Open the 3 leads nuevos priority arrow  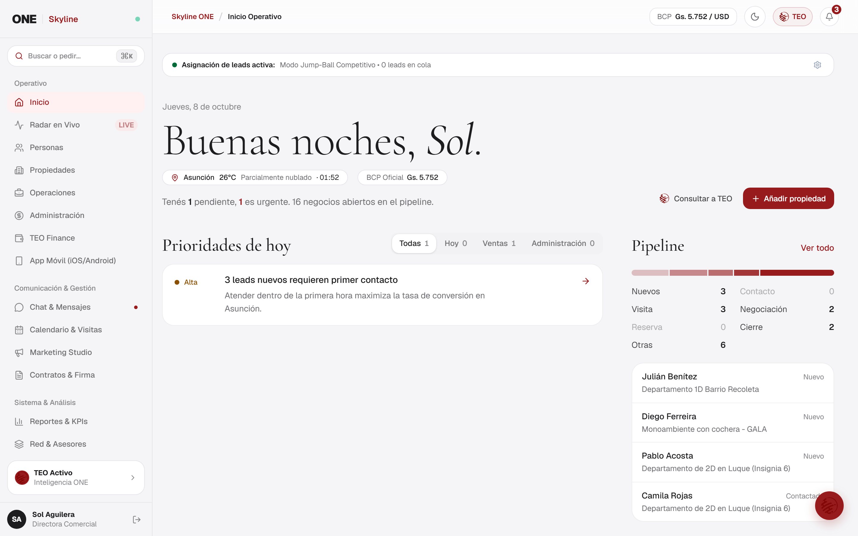(586, 281)
